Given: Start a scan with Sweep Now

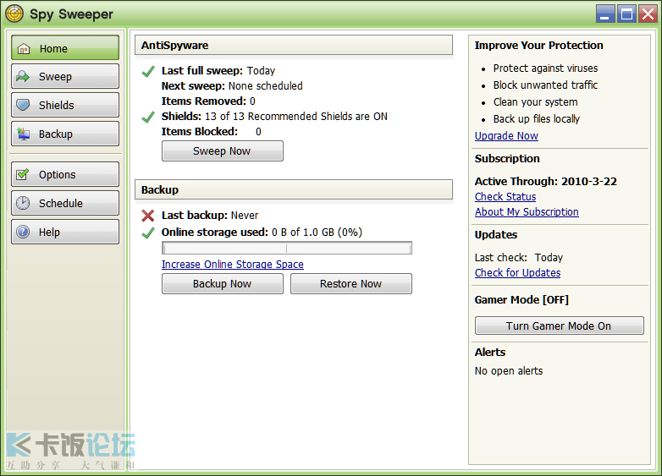Looking at the screenshot, I should coord(223,151).
